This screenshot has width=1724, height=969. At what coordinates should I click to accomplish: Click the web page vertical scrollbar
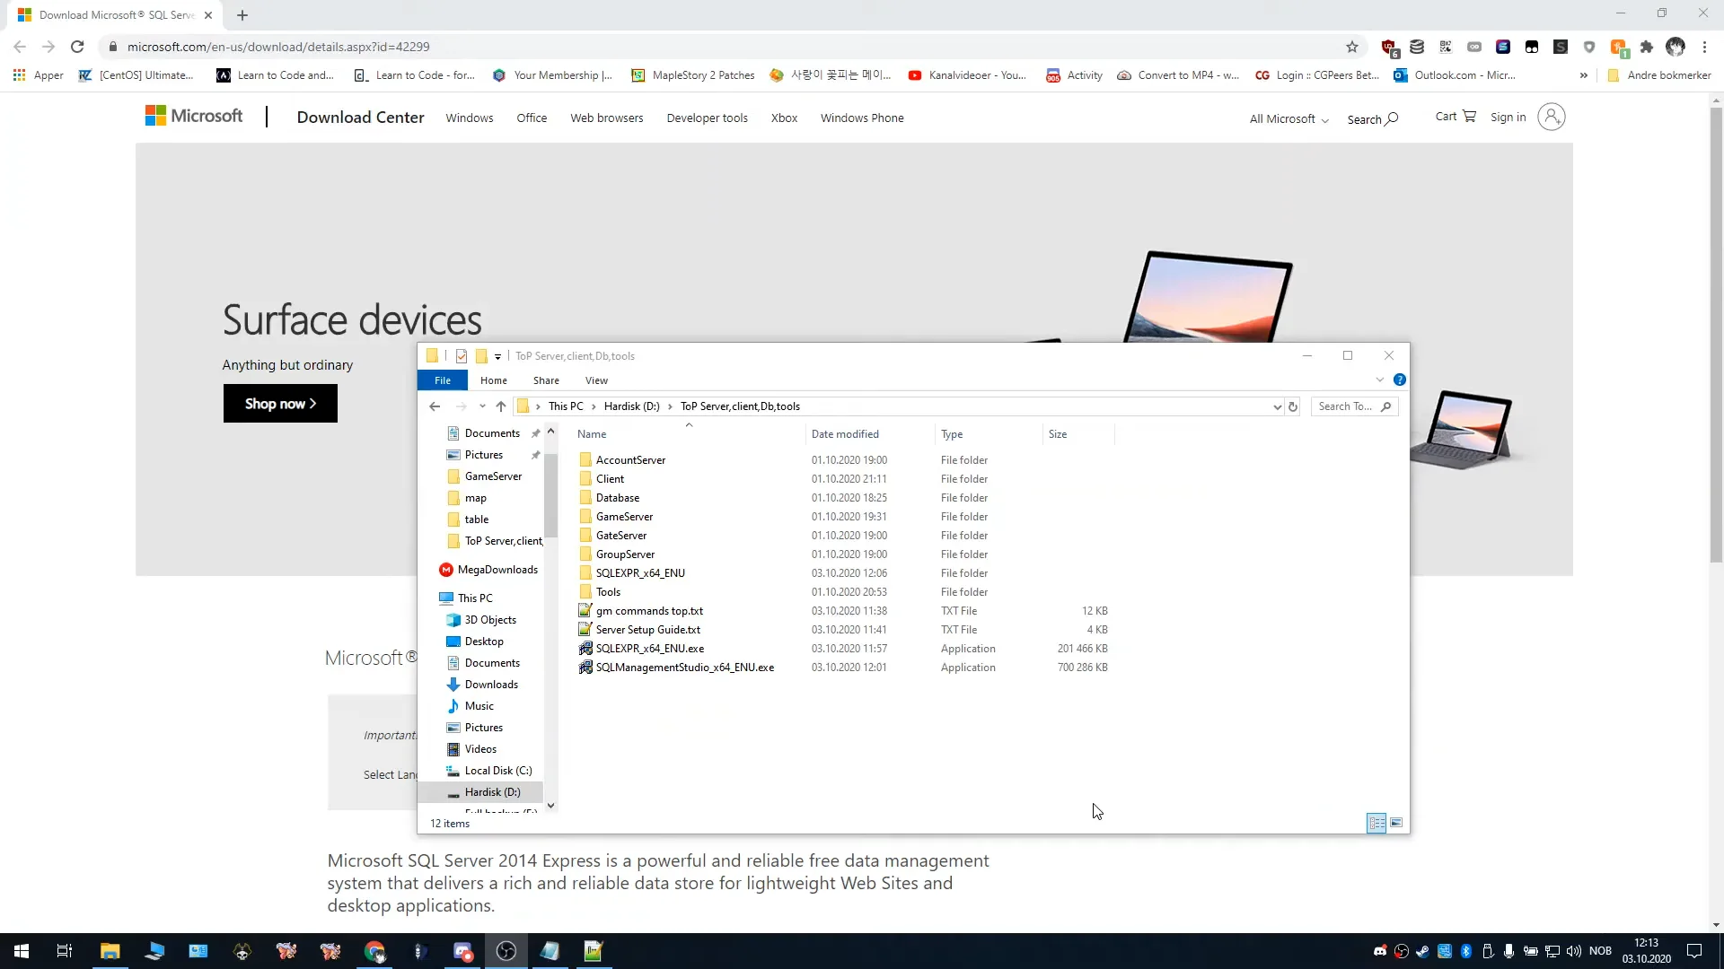tap(1716, 336)
